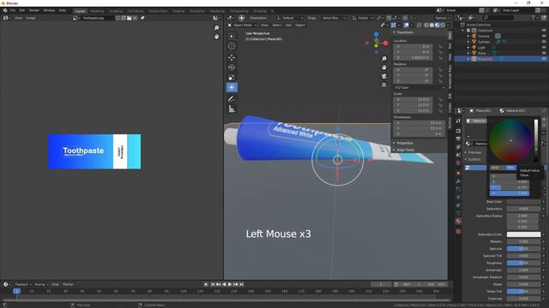
Task: Switch perspective/orthographic grid icon in viewport
Action: click(x=384, y=85)
